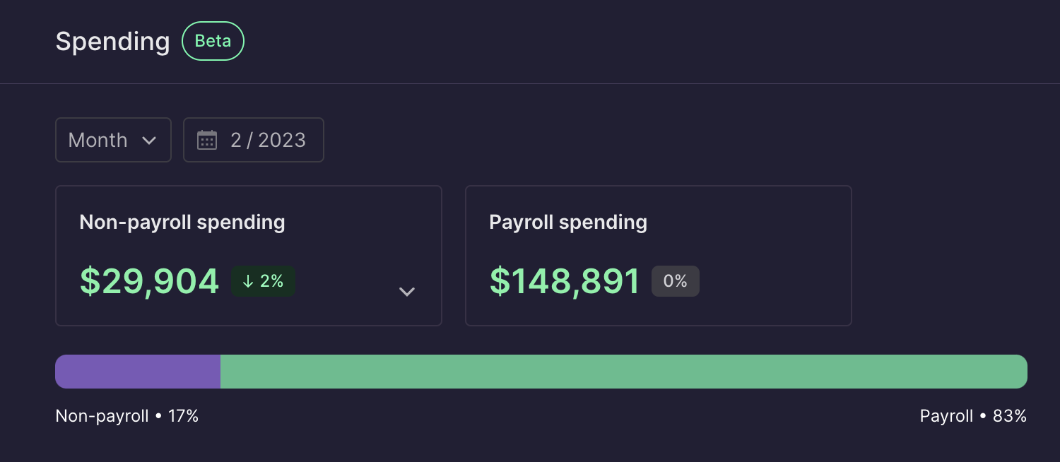Open the Month period dropdown
The image size is (1060, 462).
[x=113, y=140]
